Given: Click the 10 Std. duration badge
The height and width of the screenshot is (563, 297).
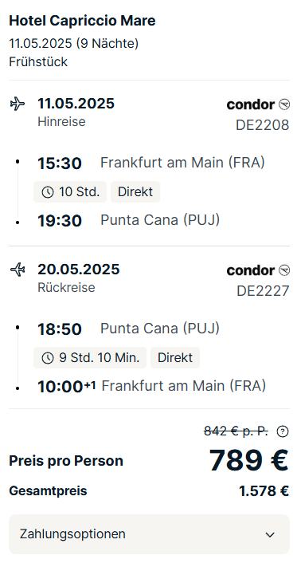Looking at the screenshot, I should pyautogui.click(x=70, y=191).
